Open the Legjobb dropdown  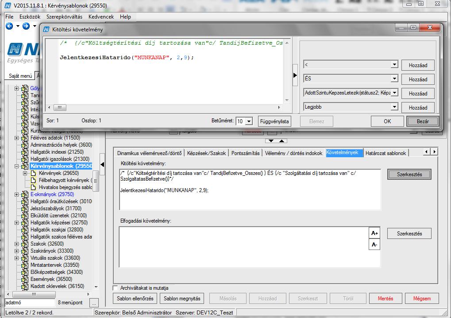pos(394,107)
